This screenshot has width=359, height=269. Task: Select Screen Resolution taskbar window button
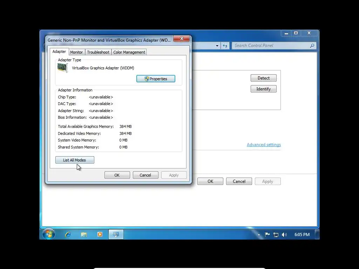click(x=116, y=234)
